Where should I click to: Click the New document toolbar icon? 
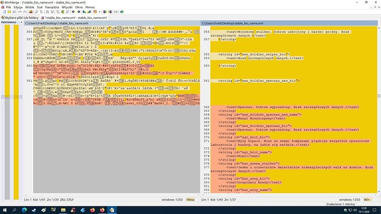click(4, 12)
